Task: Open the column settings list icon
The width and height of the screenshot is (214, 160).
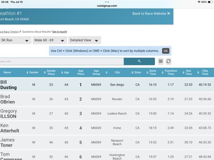Action: [160, 61]
